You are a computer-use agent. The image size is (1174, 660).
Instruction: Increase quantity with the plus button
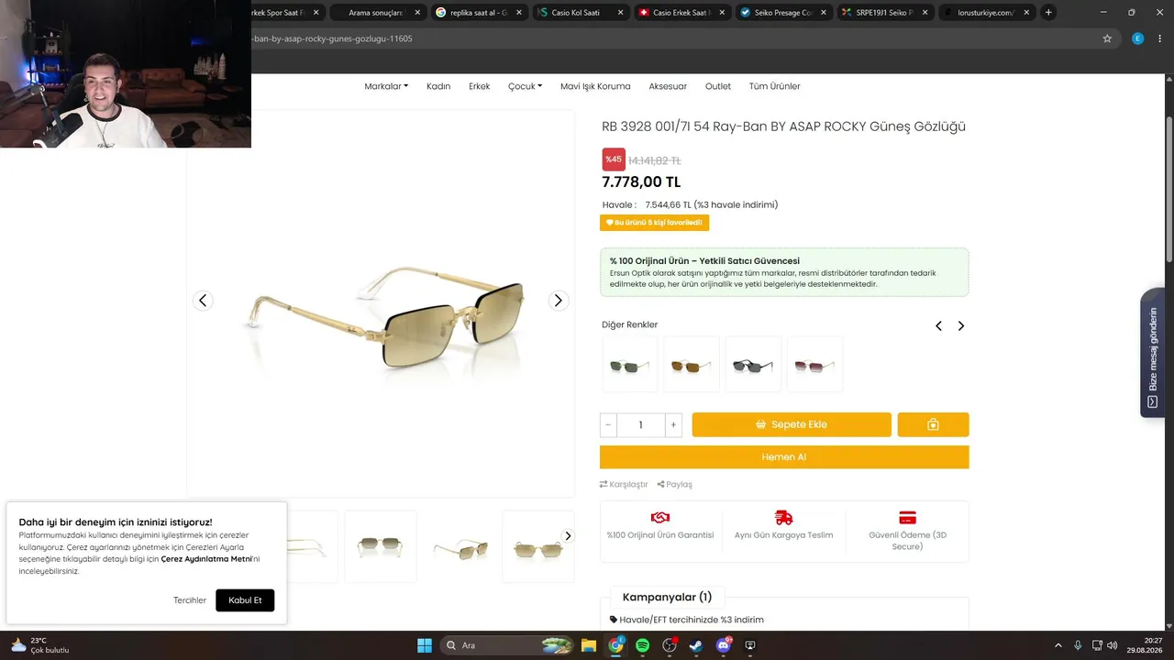coord(673,424)
